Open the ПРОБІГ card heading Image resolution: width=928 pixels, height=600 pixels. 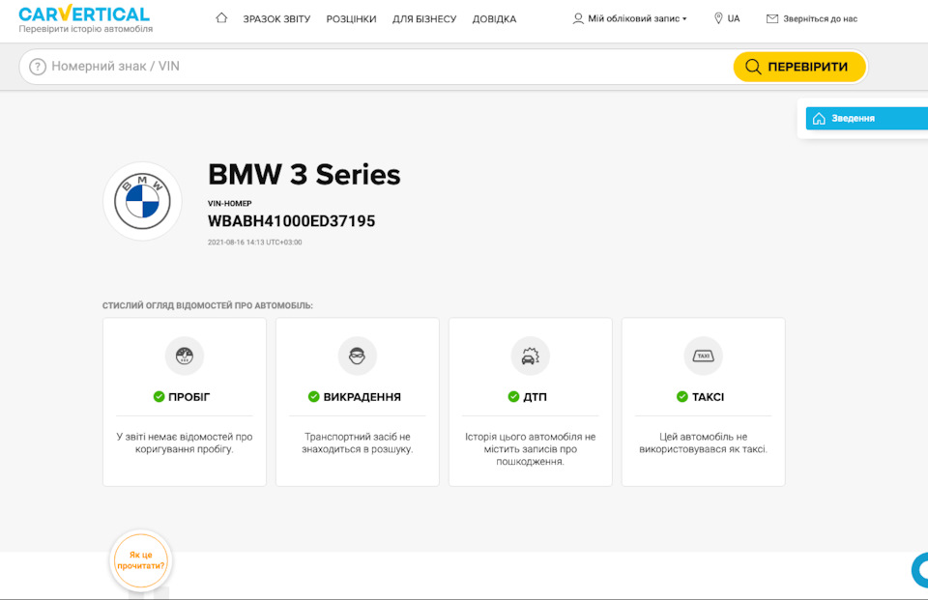(x=188, y=397)
